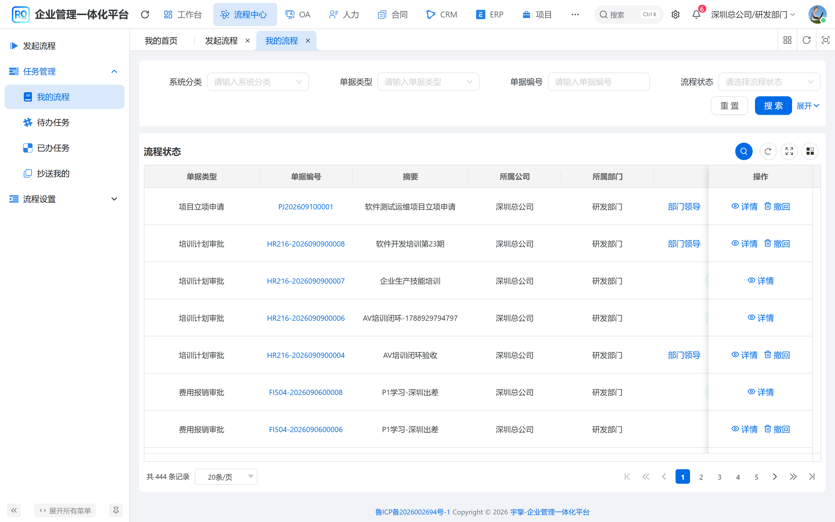Open 抄送我的 in sidebar
This screenshot has height=522, width=835.
65,174
